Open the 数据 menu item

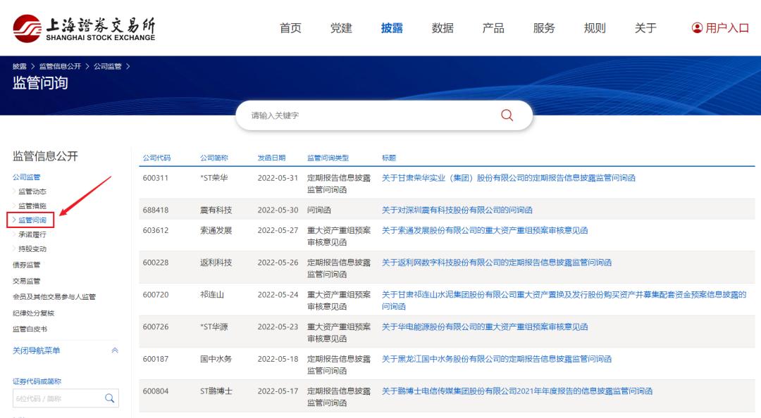coord(443,28)
